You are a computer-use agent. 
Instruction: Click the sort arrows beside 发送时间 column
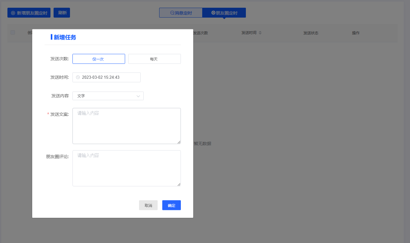click(260, 33)
